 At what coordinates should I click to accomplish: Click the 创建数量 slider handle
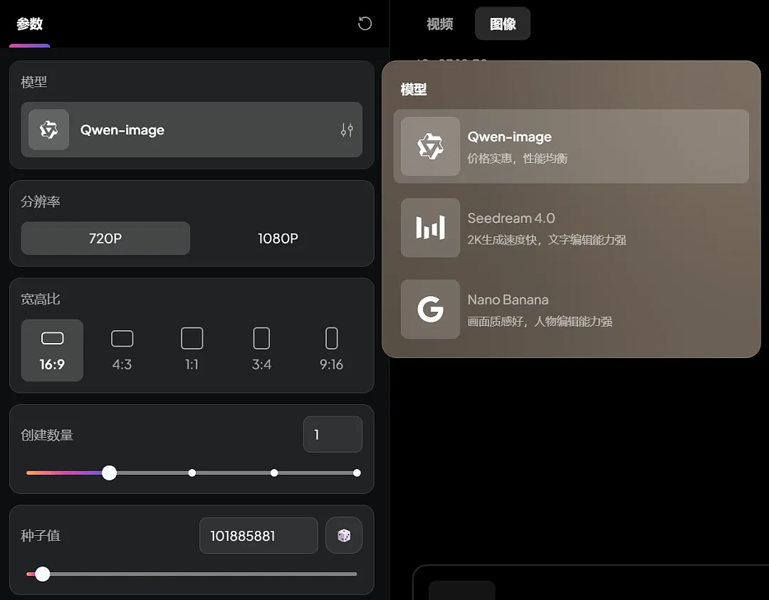click(110, 473)
